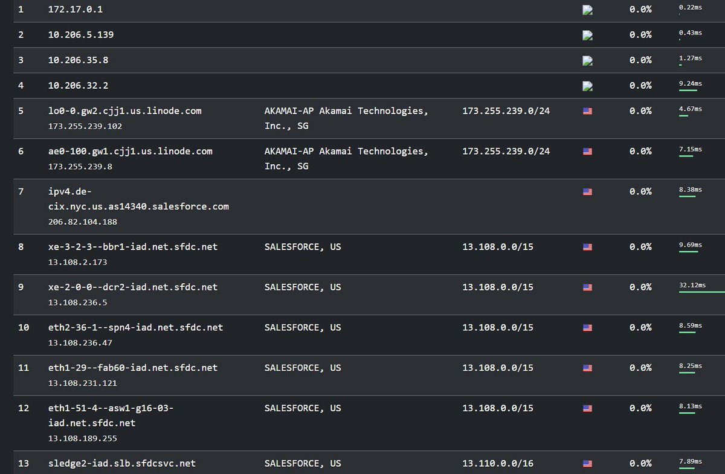
Task: Click the 9.24ms latency value
Action: [691, 83]
